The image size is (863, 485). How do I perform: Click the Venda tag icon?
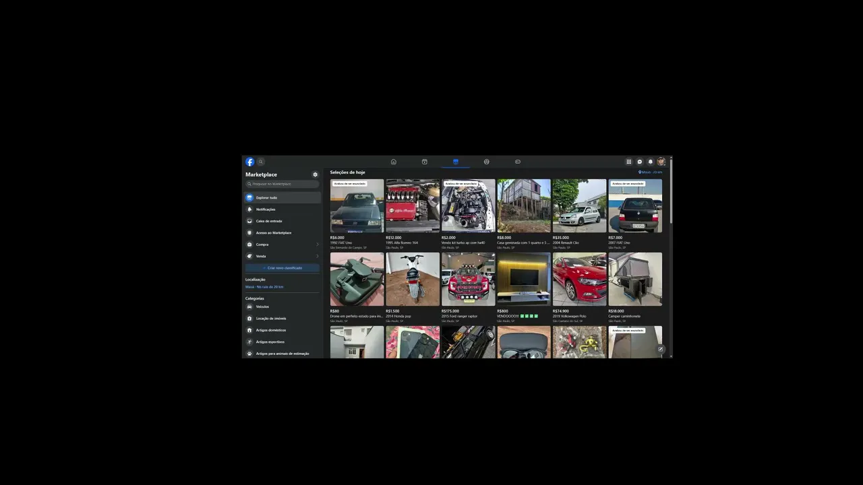(x=249, y=256)
